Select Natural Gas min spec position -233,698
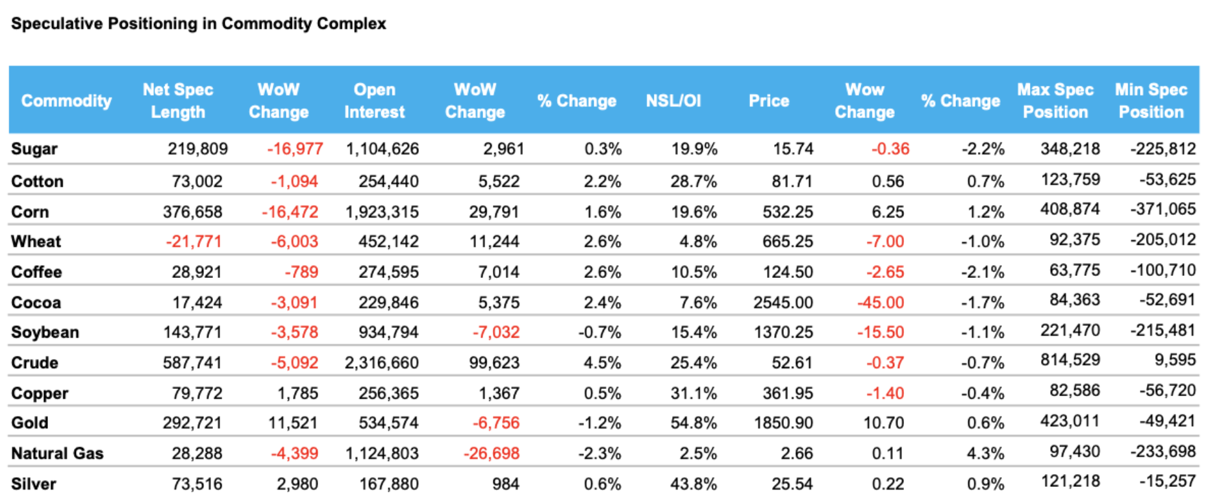Image resolution: width=1217 pixels, height=500 pixels. pos(1162,451)
